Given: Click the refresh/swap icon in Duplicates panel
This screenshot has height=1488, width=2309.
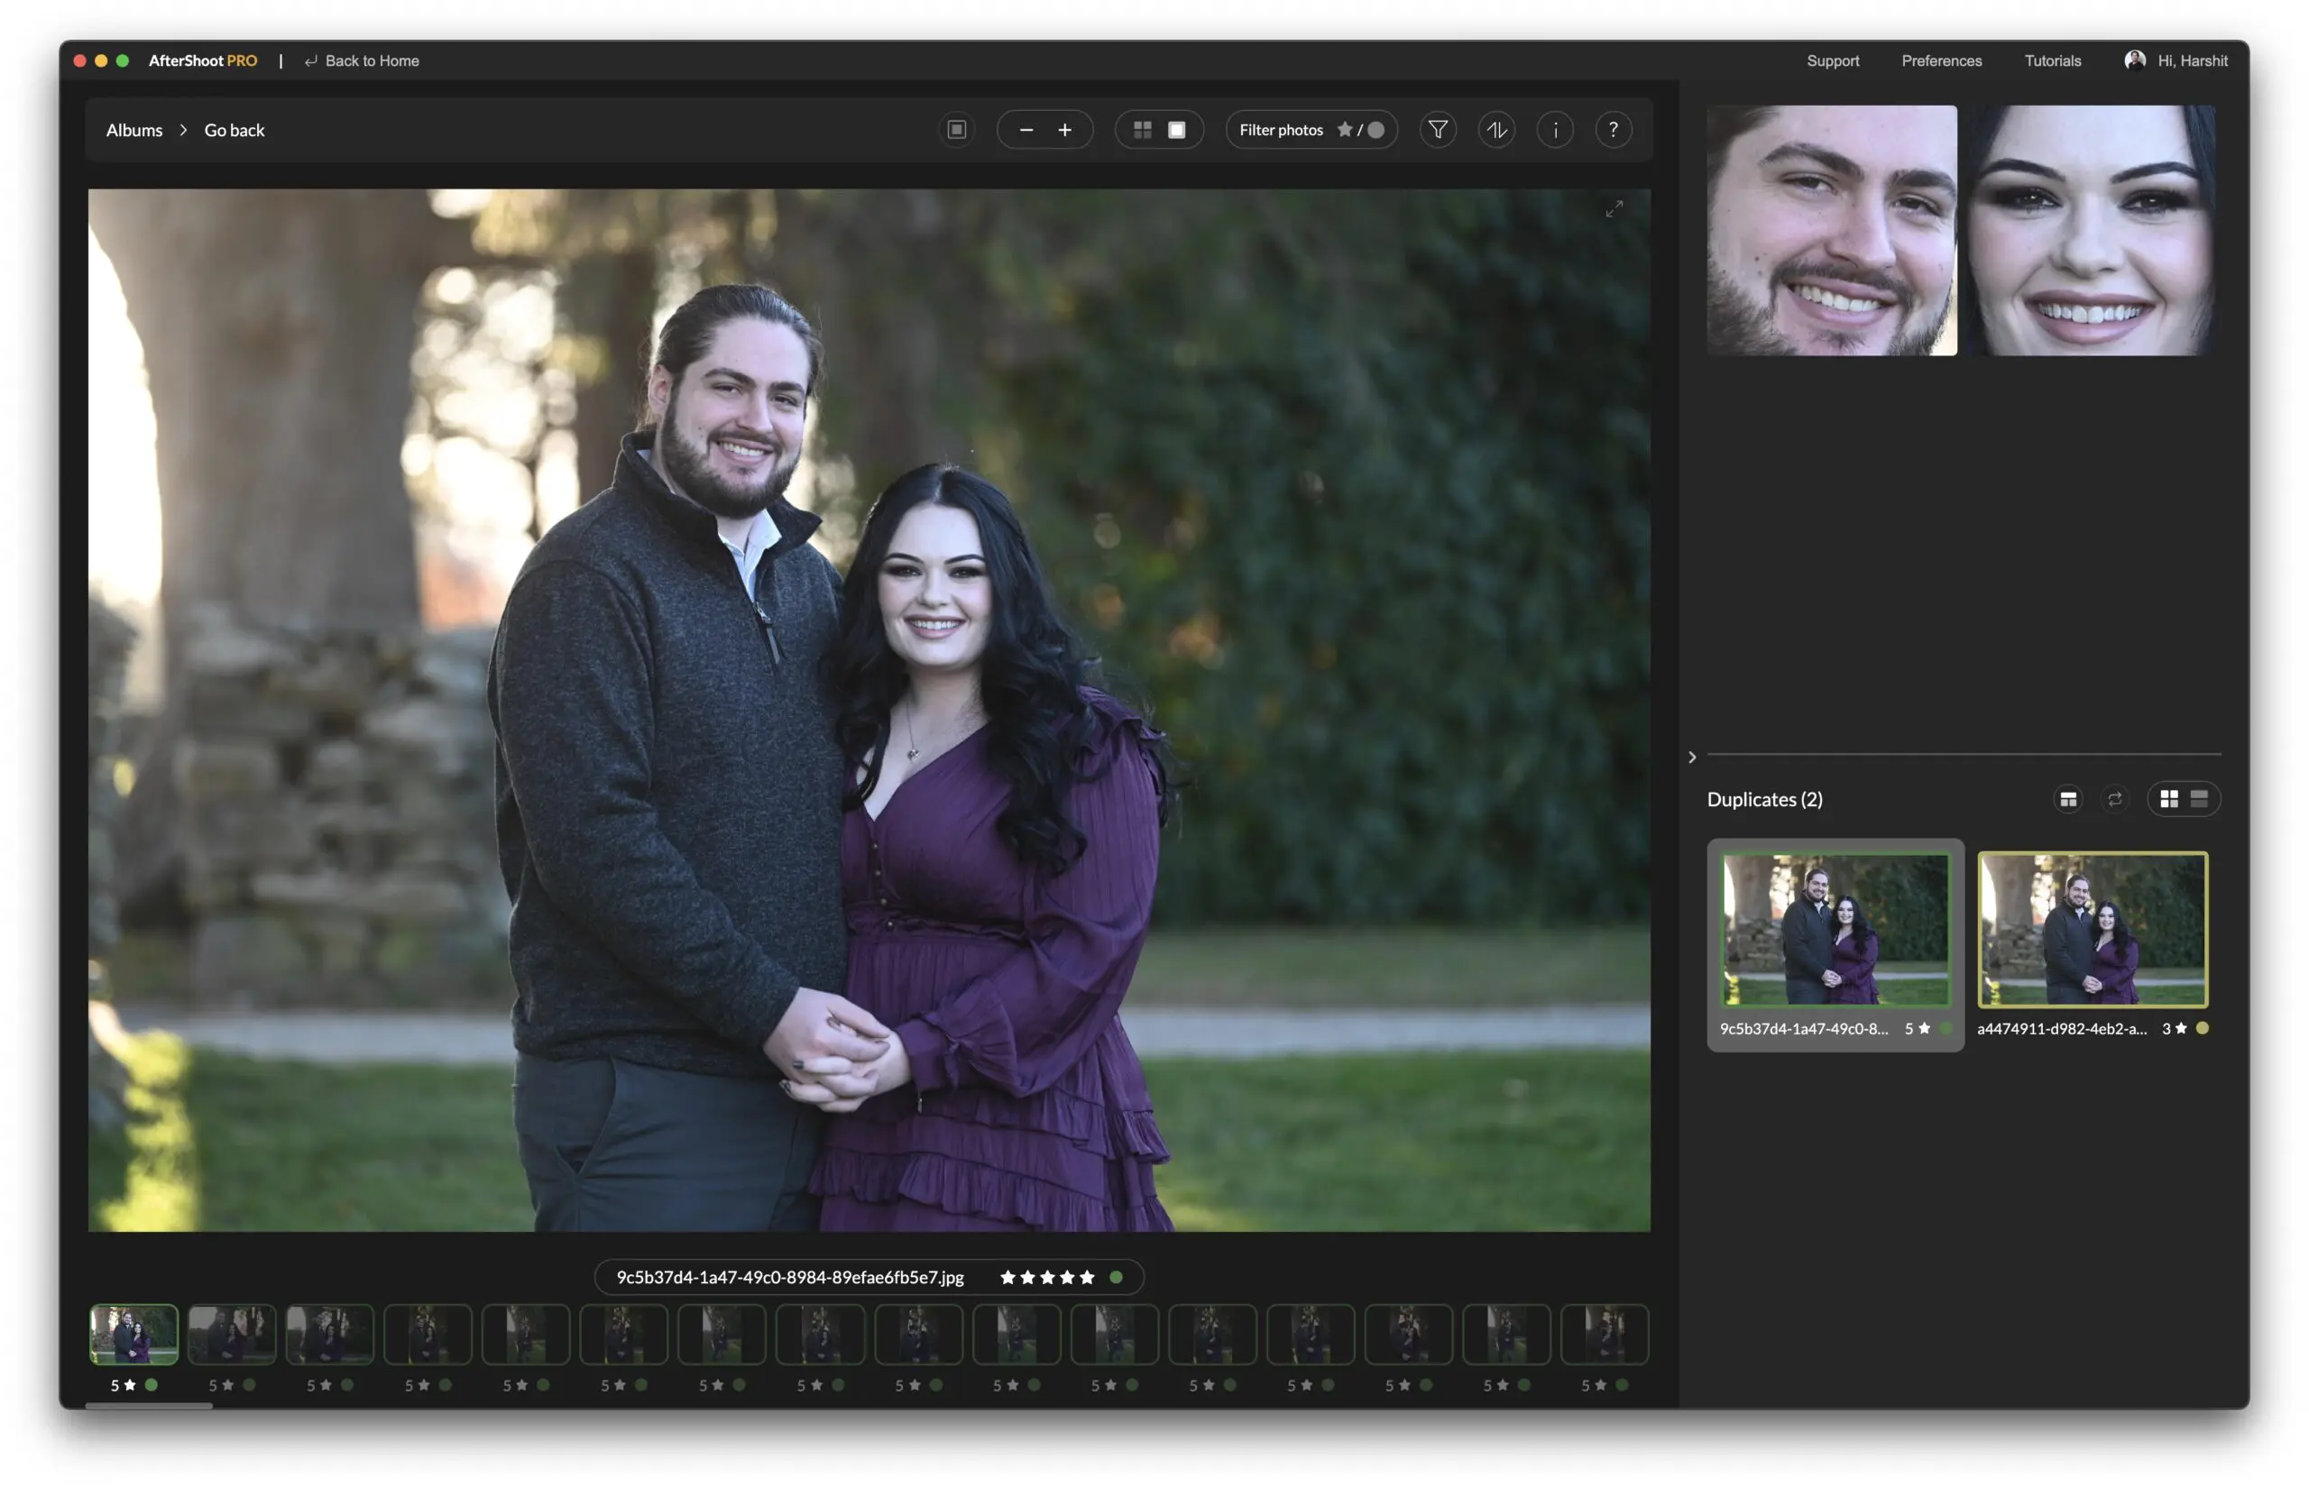Looking at the screenshot, I should point(2115,798).
